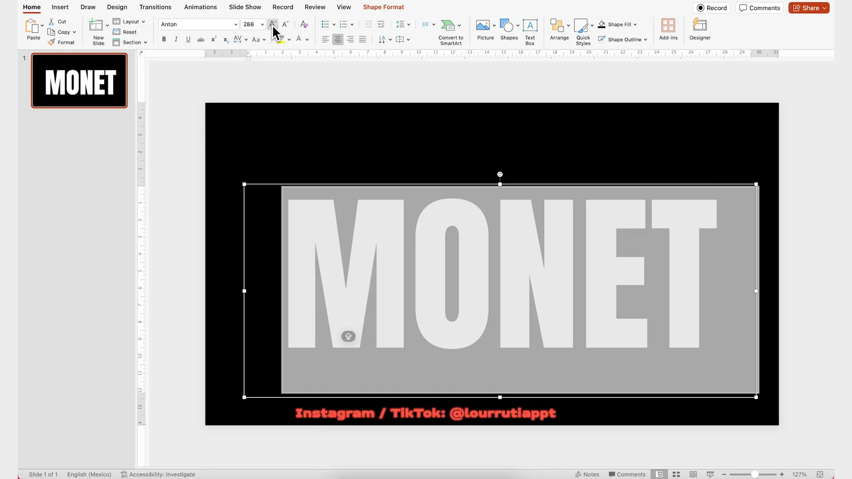Toggle Underline formatting
This screenshot has width=852, height=479.
point(188,39)
